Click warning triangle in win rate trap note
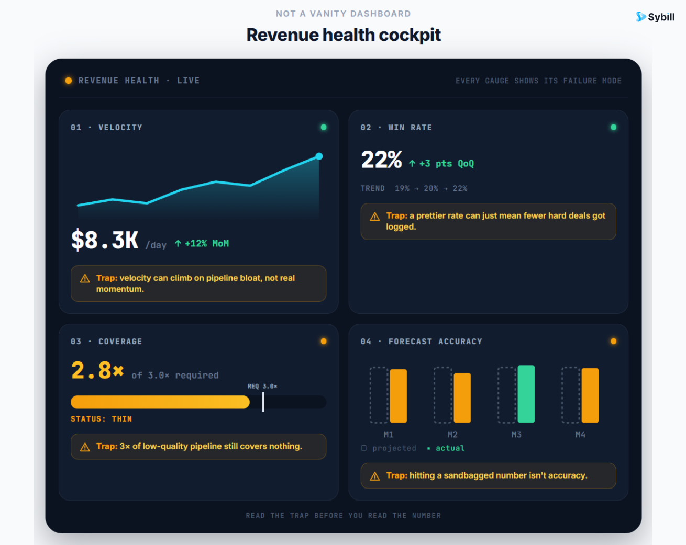Viewport: 686px width, 545px height. (375, 217)
